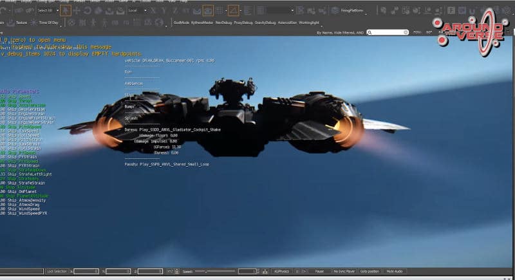The width and height of the screenshot is (515, 280).
Task: Toggle ProxyDebug option
Action: (243, 23)
